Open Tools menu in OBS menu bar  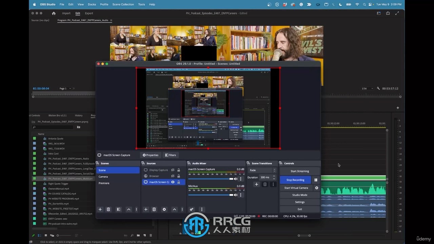[x=141, y=4]
